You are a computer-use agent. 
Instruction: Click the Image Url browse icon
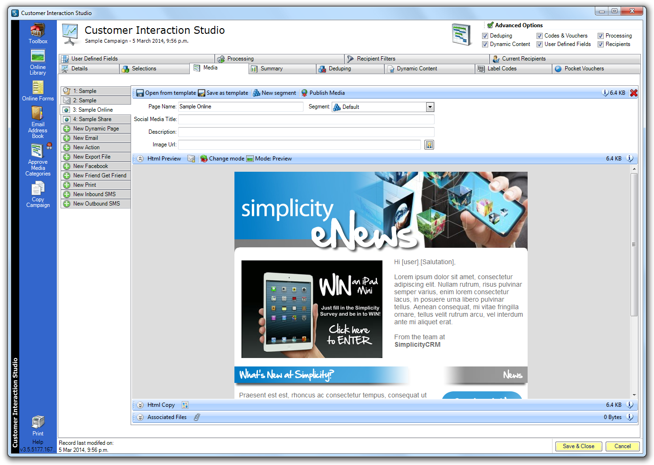click(x=429, y=145)
